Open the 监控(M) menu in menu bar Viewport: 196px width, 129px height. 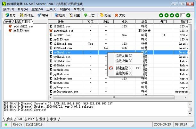(x=37, y=9)
